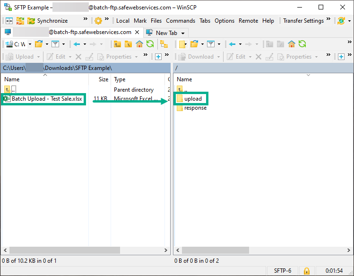Select the remote upload folder
Image resolution: width=354 pixels, height=276 pixels.
[189, 99]
